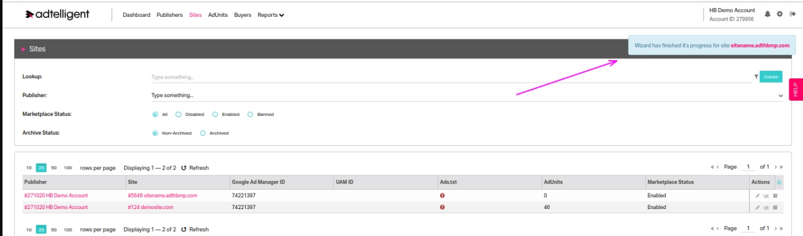Open the Publisher dropdown chevron
Screen dimensions: 803x236
pyautogui.click(x=780, y=96)
